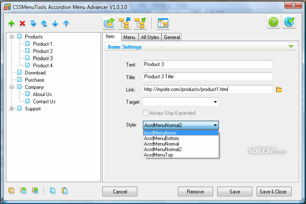306x204 pixels.
Task: Click the move item down arrow
Action: pyautogui.click(x=55, y=24)
